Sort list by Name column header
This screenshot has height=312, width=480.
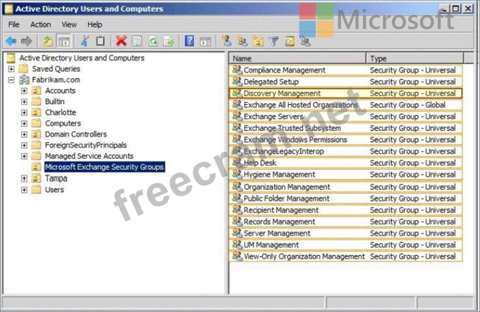coord(297,58)
